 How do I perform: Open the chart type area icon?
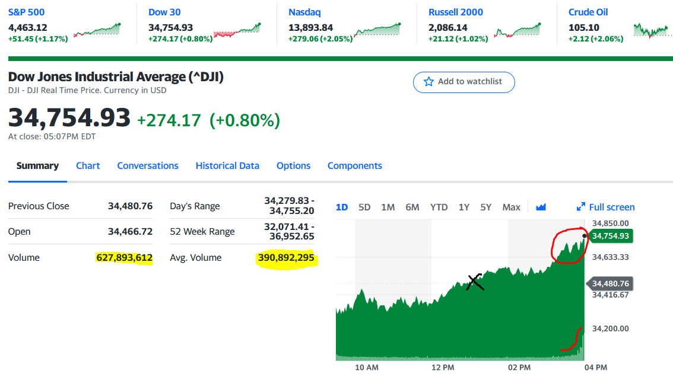point(541,207)
